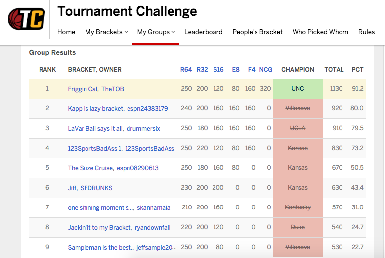
Task: Open Jackin'it to my Bracket link
Action: point(100,228)
